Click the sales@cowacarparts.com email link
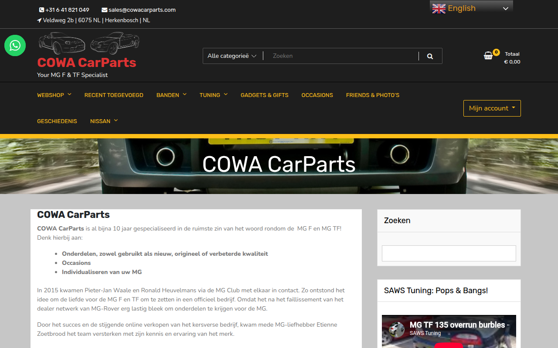Screen dimensions: 558x348 coord(142,10)
